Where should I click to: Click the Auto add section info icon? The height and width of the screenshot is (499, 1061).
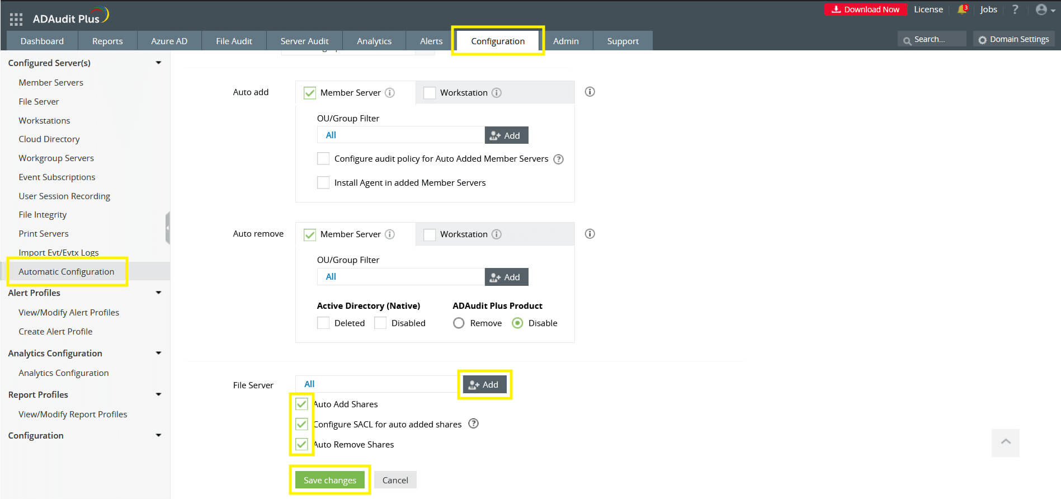[590, 92]
